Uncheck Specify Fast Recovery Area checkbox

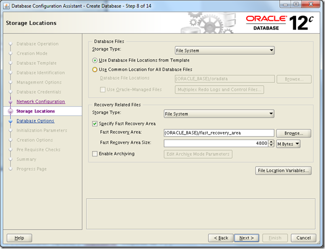[x=95, y=124]
